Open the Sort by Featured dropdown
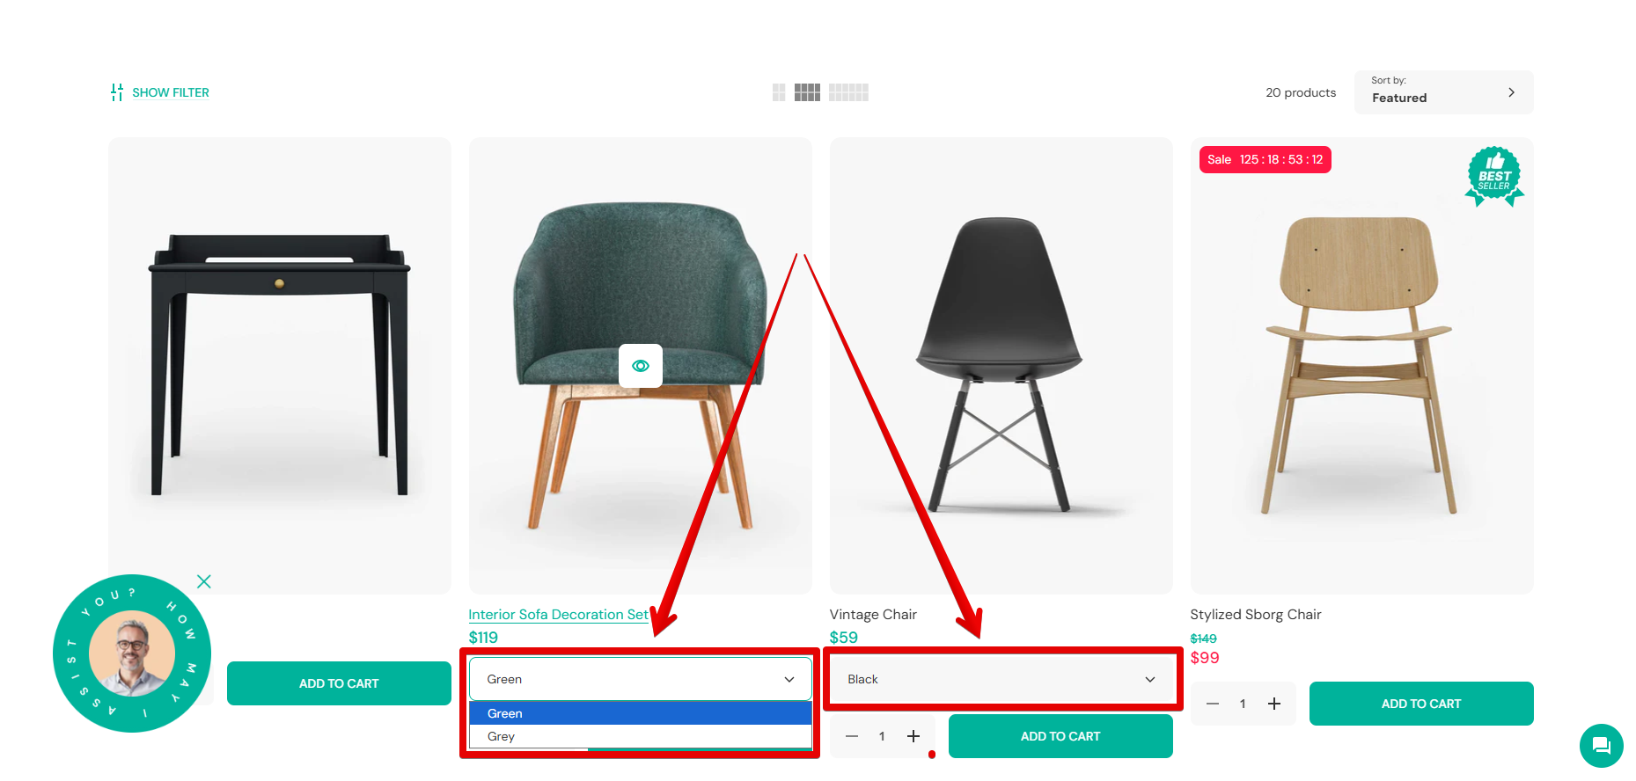The width and height of the screenshot is (1636, 781). 1443,92
